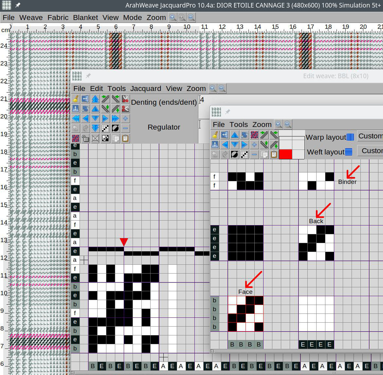383x375 pixels.
Task: Open the Warp layout Custom dropdown
Action: pyautogui.click(x=370, y=136)
